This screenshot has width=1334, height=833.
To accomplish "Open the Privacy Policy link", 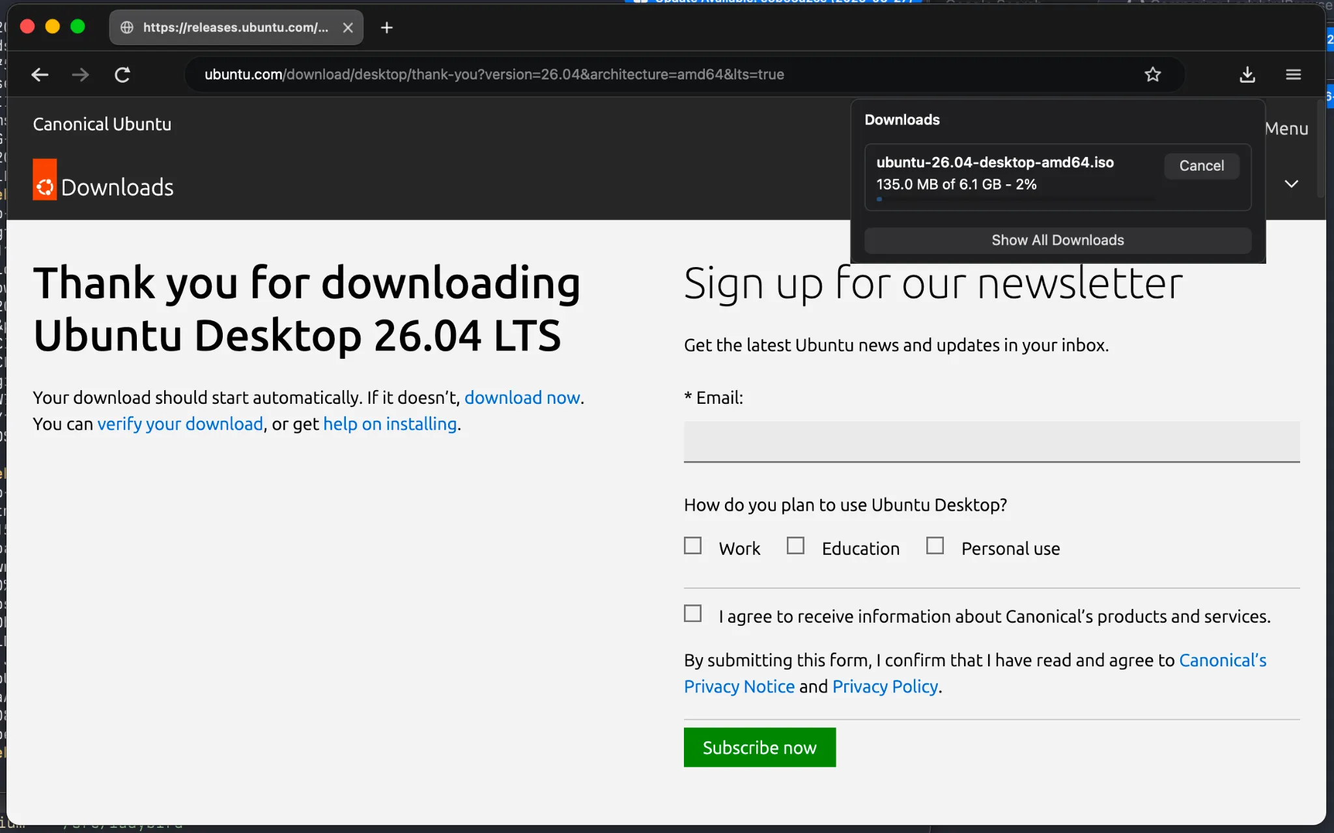I will pos(885,686).
